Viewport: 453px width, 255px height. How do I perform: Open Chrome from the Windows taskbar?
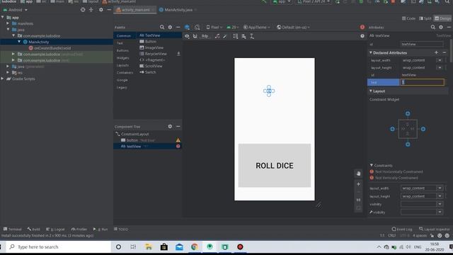[195, 247]
